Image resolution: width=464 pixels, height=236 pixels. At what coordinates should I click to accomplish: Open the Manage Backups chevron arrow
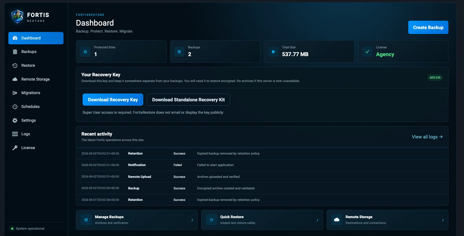tap(192, 220)
